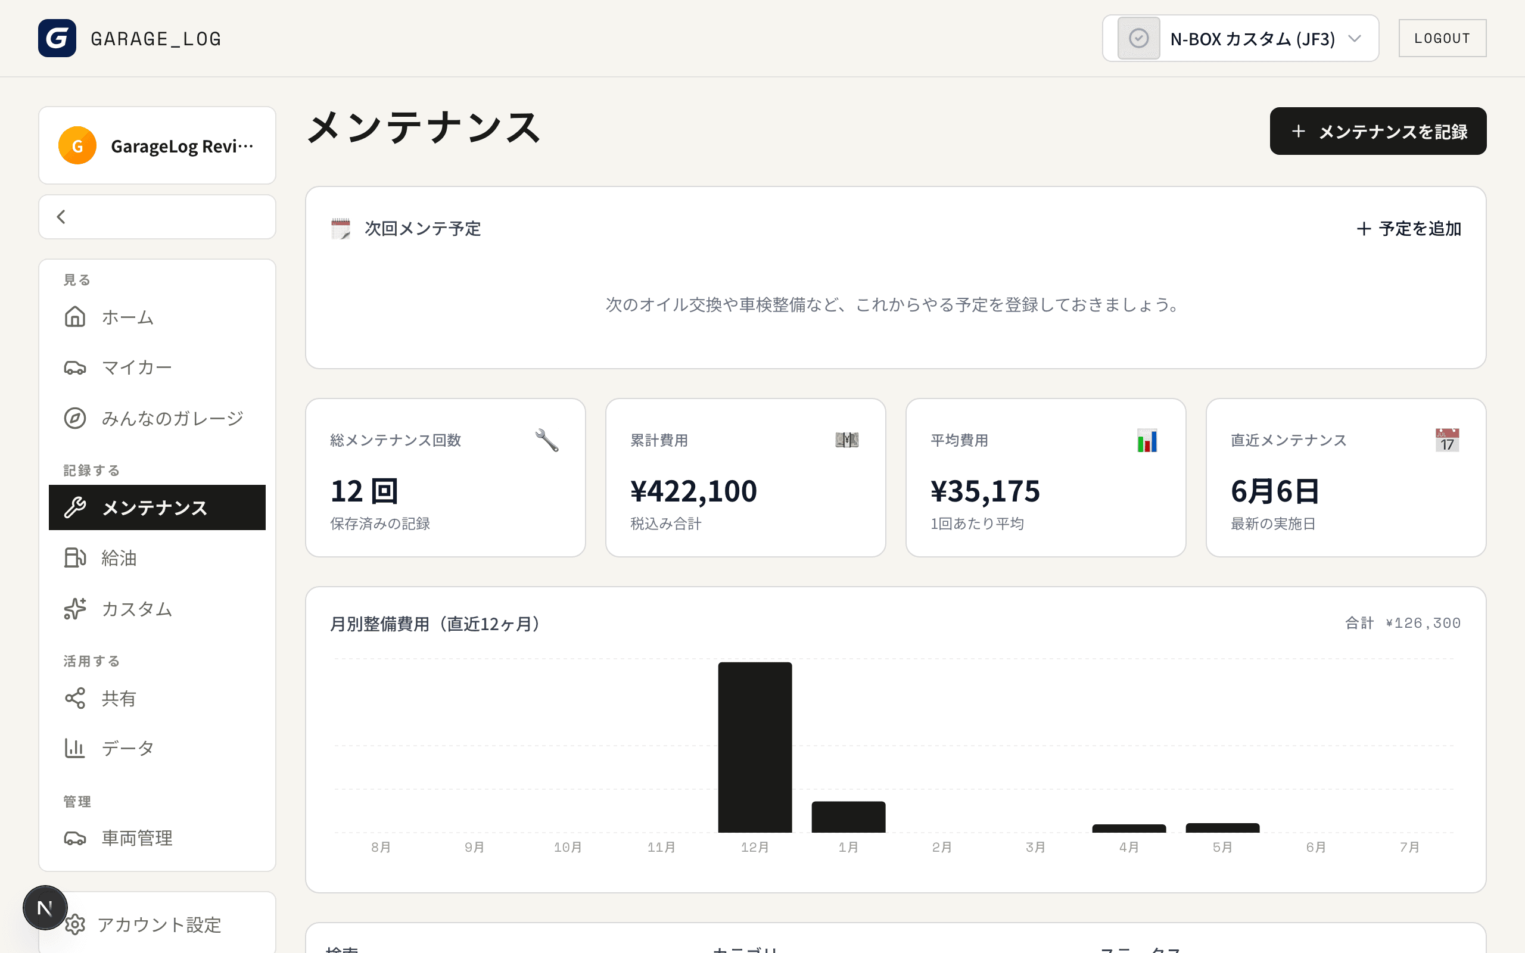Click the wrench icon on 総メンテナンス回数 card

(x=547, y=440)
